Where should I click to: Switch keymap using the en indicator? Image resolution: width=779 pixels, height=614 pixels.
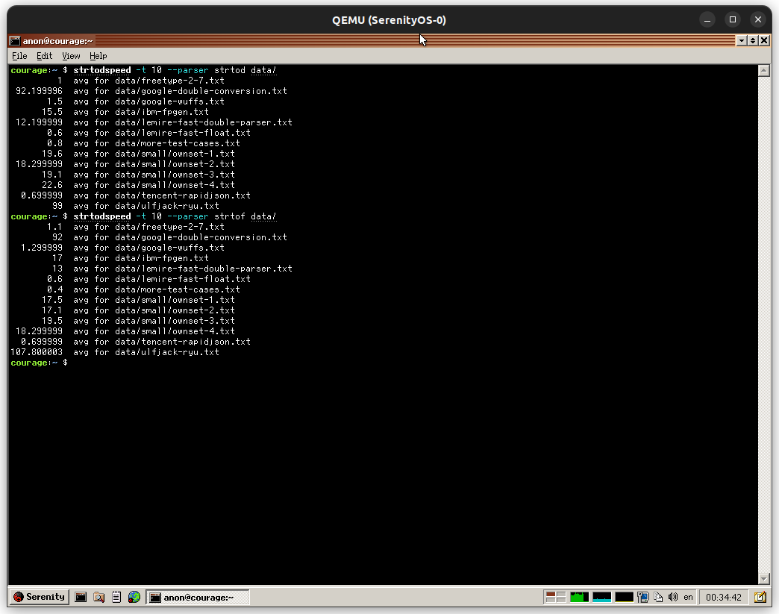(x=688, y=597)
